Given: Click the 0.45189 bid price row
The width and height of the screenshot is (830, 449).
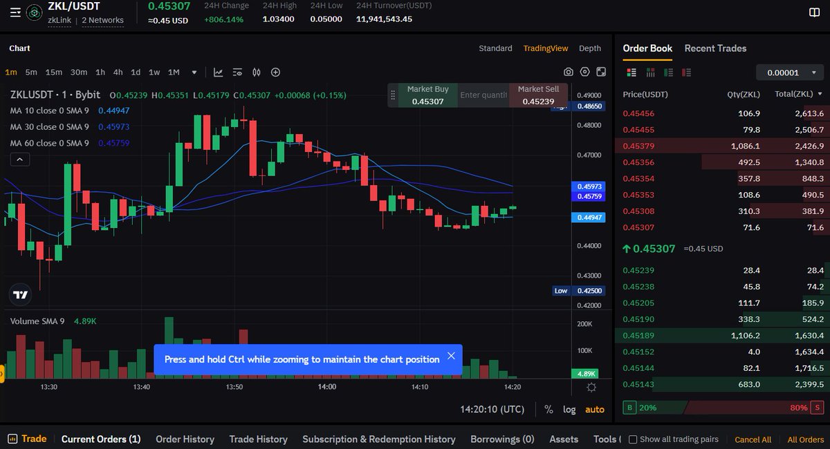Looking at the screenshot, I should pos(722,335).
